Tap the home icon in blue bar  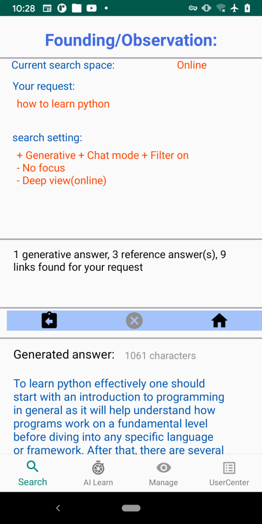pos(219,321)
